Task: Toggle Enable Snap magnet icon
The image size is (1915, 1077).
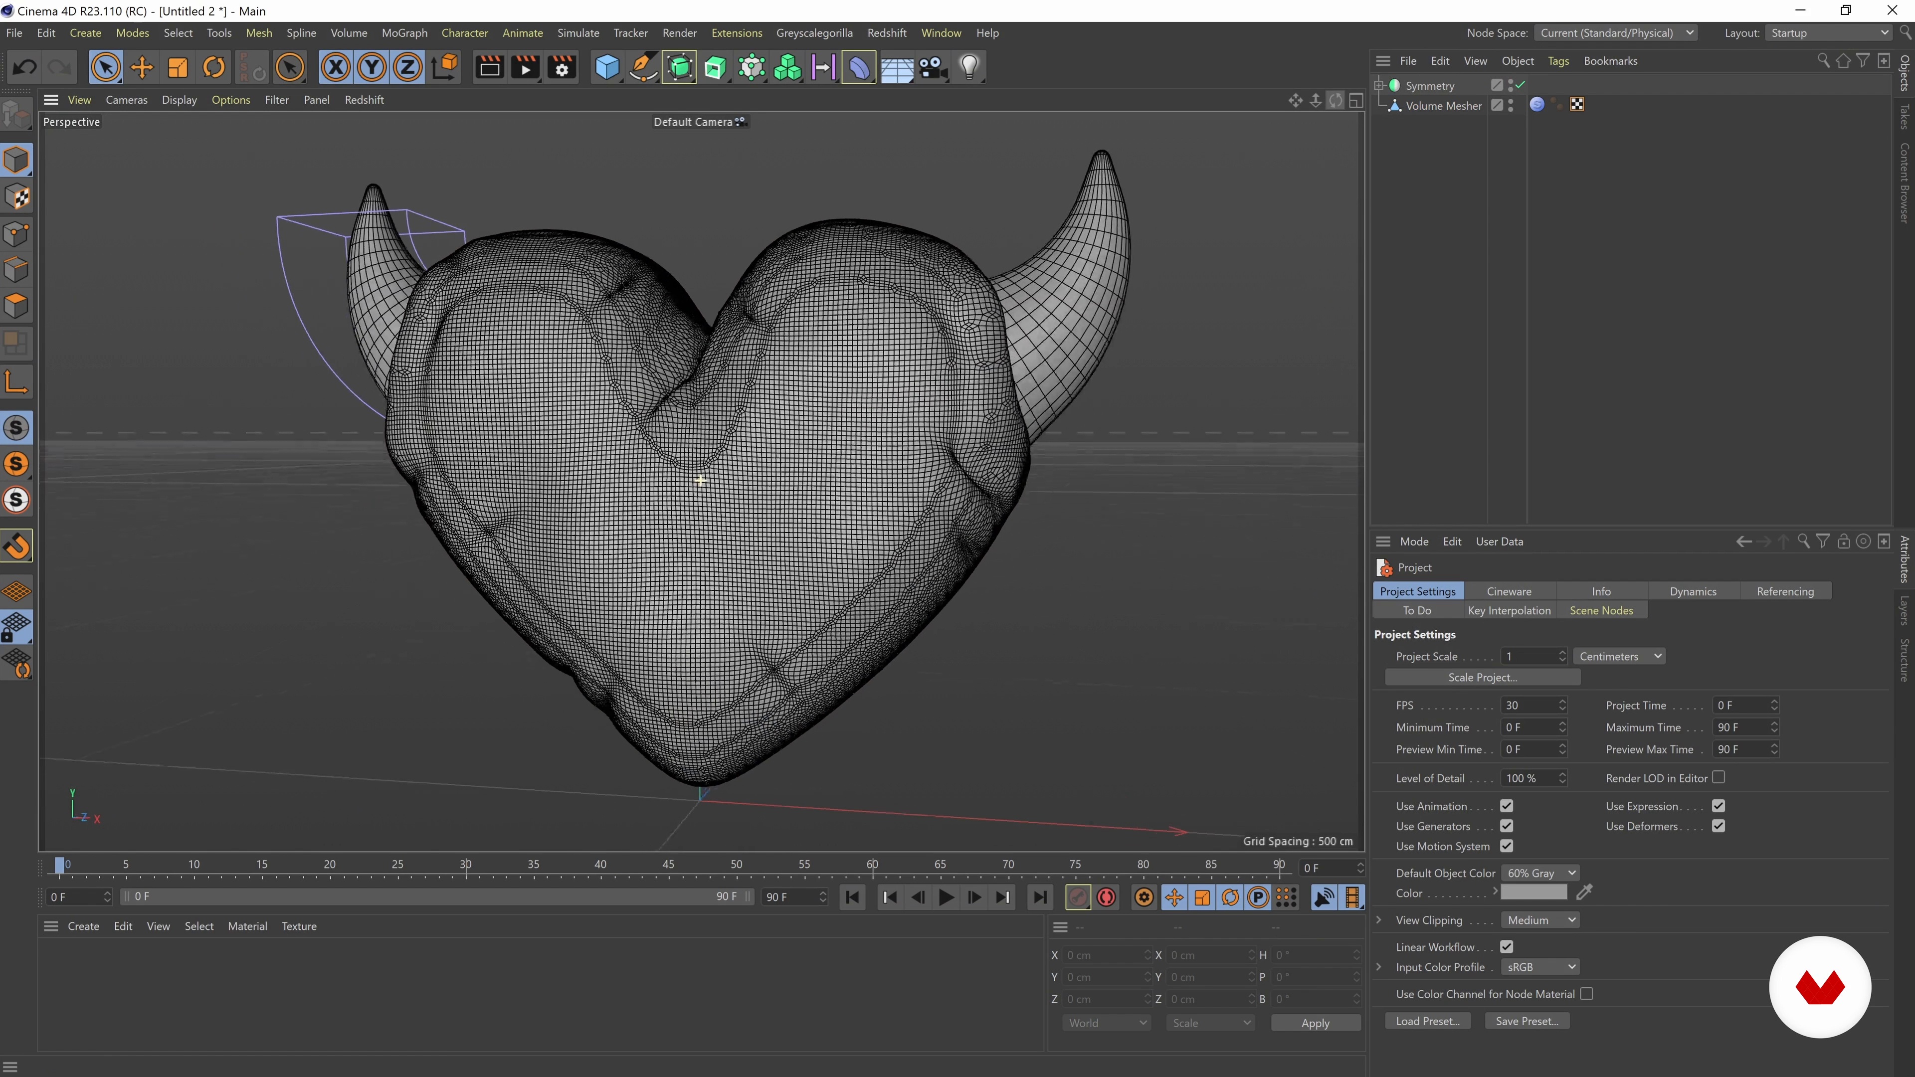Action: pyautogui.click(x=16, y=546)
